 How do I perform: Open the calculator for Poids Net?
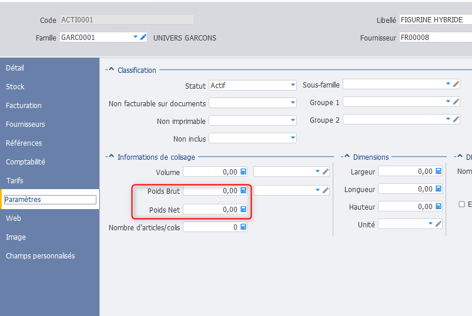[x=243, y=209]
